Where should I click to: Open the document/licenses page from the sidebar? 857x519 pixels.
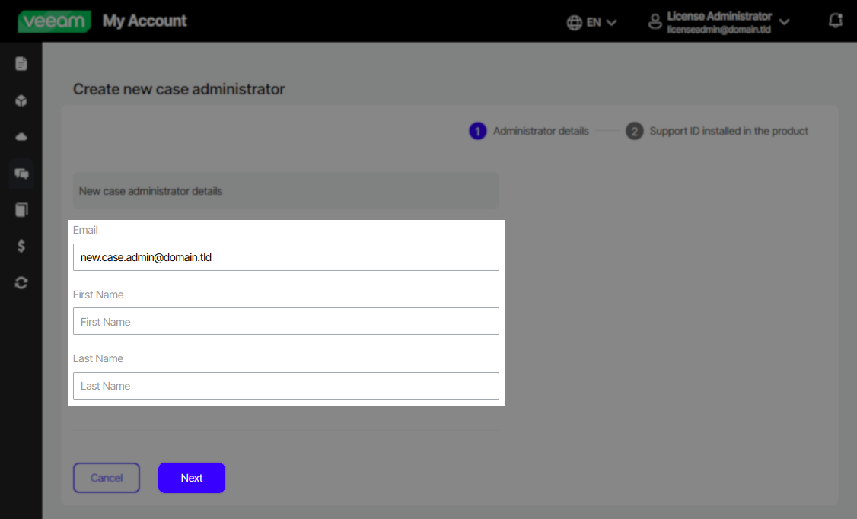click(20, 63)
